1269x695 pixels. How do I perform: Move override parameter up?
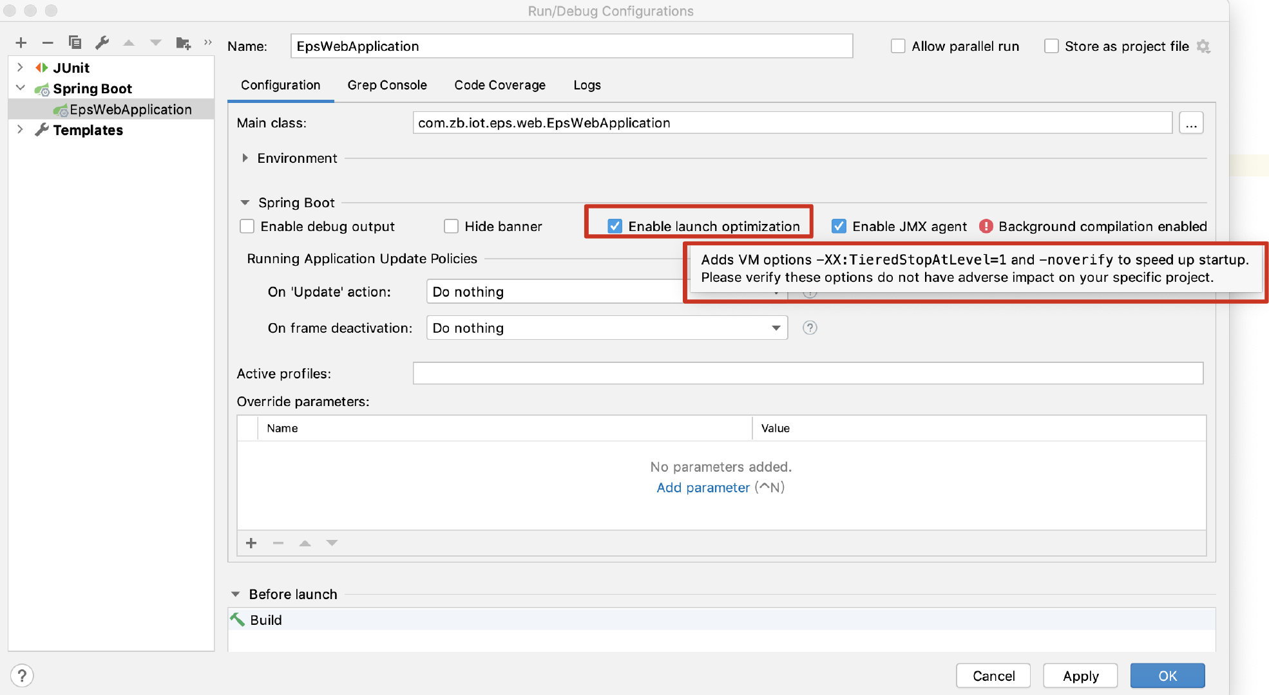305,543
